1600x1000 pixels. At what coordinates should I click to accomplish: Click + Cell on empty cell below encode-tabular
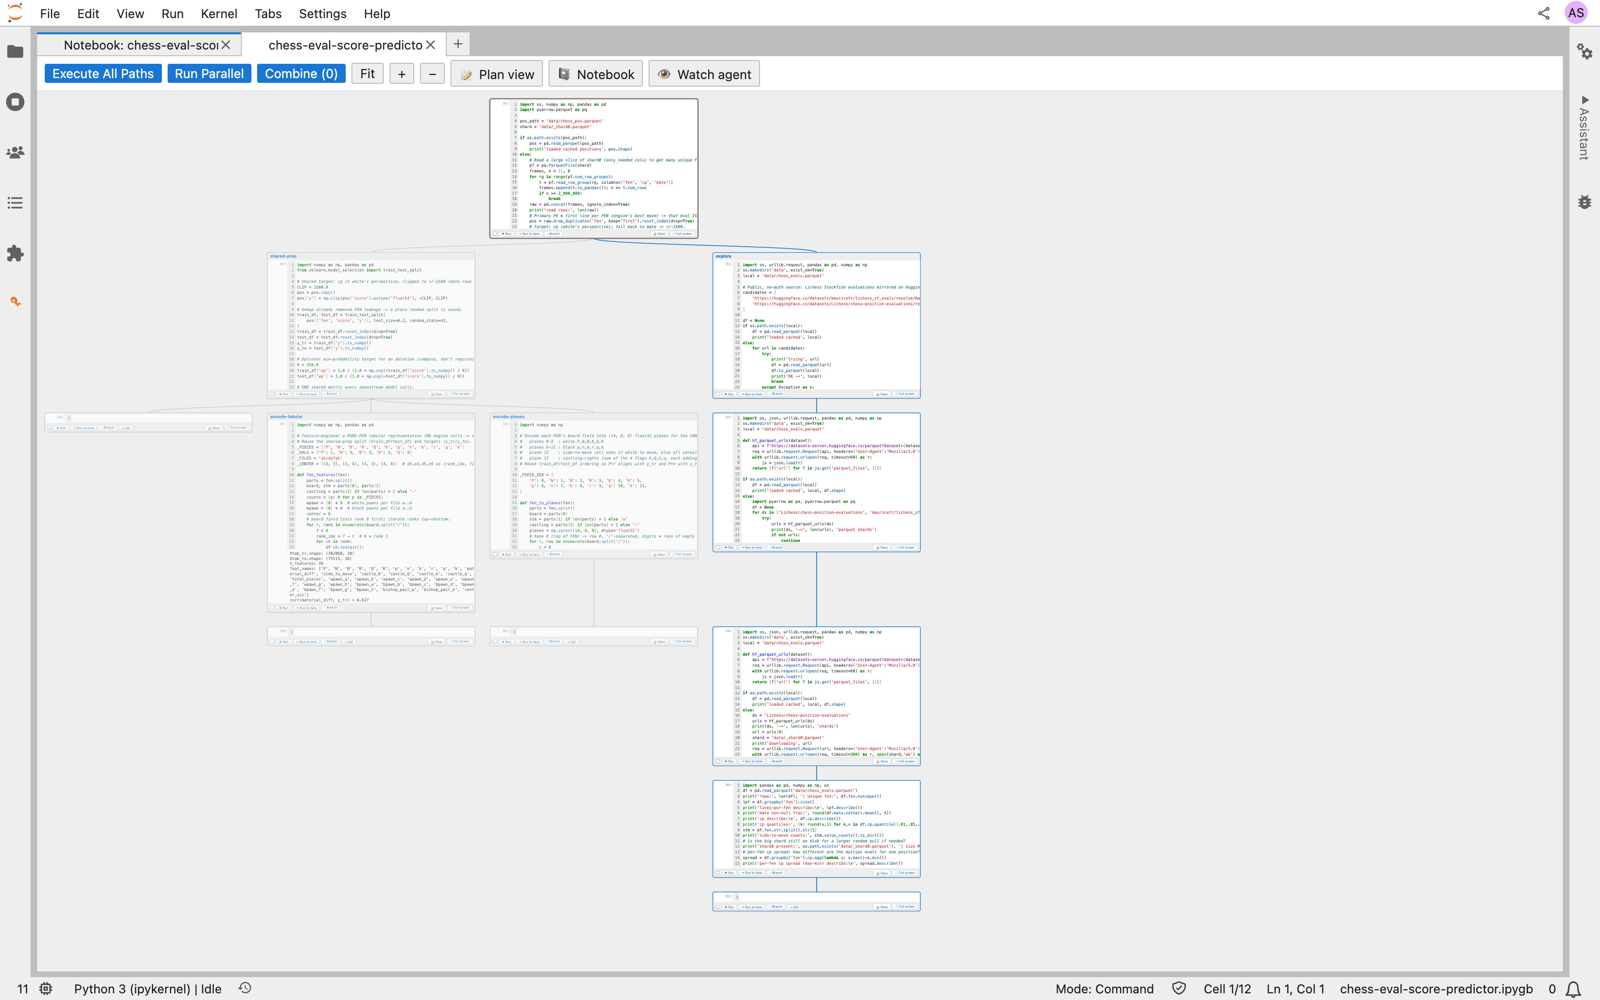[349, 641]
